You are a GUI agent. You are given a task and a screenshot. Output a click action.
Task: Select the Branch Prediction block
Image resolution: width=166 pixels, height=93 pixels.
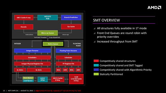71,17
